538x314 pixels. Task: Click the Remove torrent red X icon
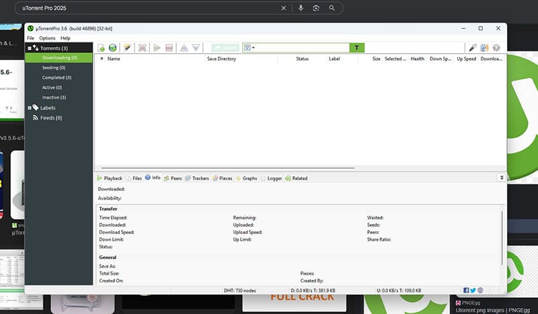[x=142, y=48]
